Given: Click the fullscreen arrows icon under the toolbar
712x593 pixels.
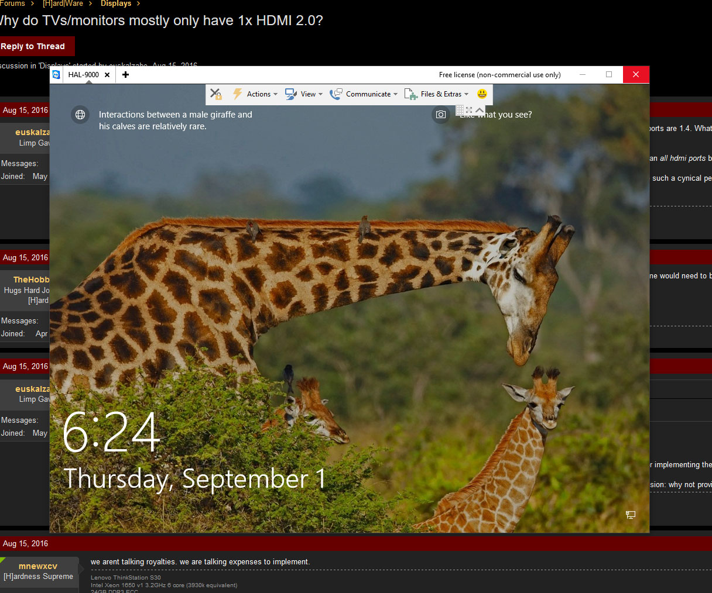Looking at the screenshot, I should pyautogui.click(x=469, y=109).
